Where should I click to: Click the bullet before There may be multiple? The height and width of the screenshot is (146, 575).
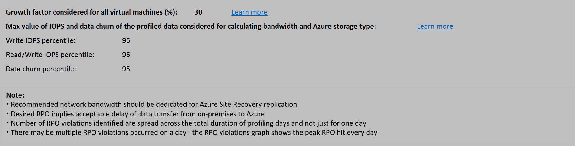[7, 132]
